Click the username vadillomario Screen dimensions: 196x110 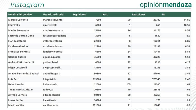click(x=51, y=105)
